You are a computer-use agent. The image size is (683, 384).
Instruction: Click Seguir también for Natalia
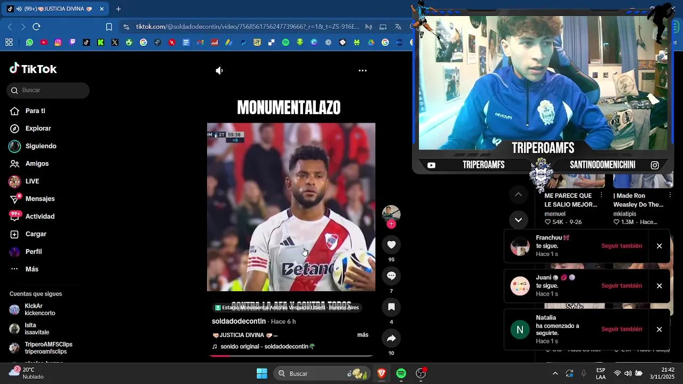tap(622, 329)
